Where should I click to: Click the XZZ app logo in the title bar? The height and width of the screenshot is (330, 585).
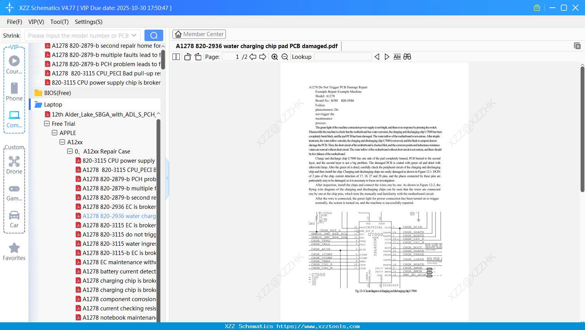(10, 8)
